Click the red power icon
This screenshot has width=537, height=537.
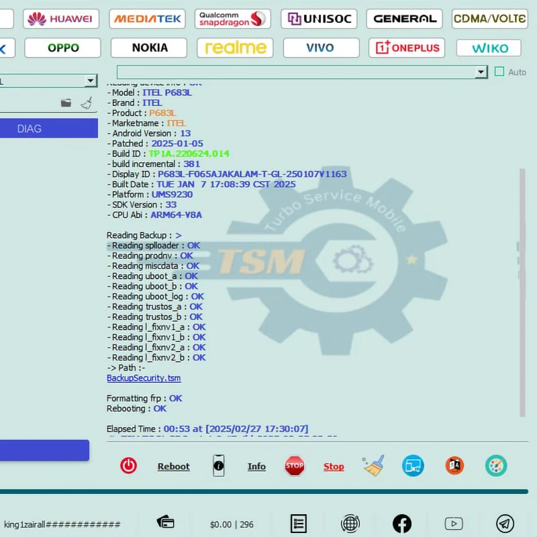(x=128, y=466)
